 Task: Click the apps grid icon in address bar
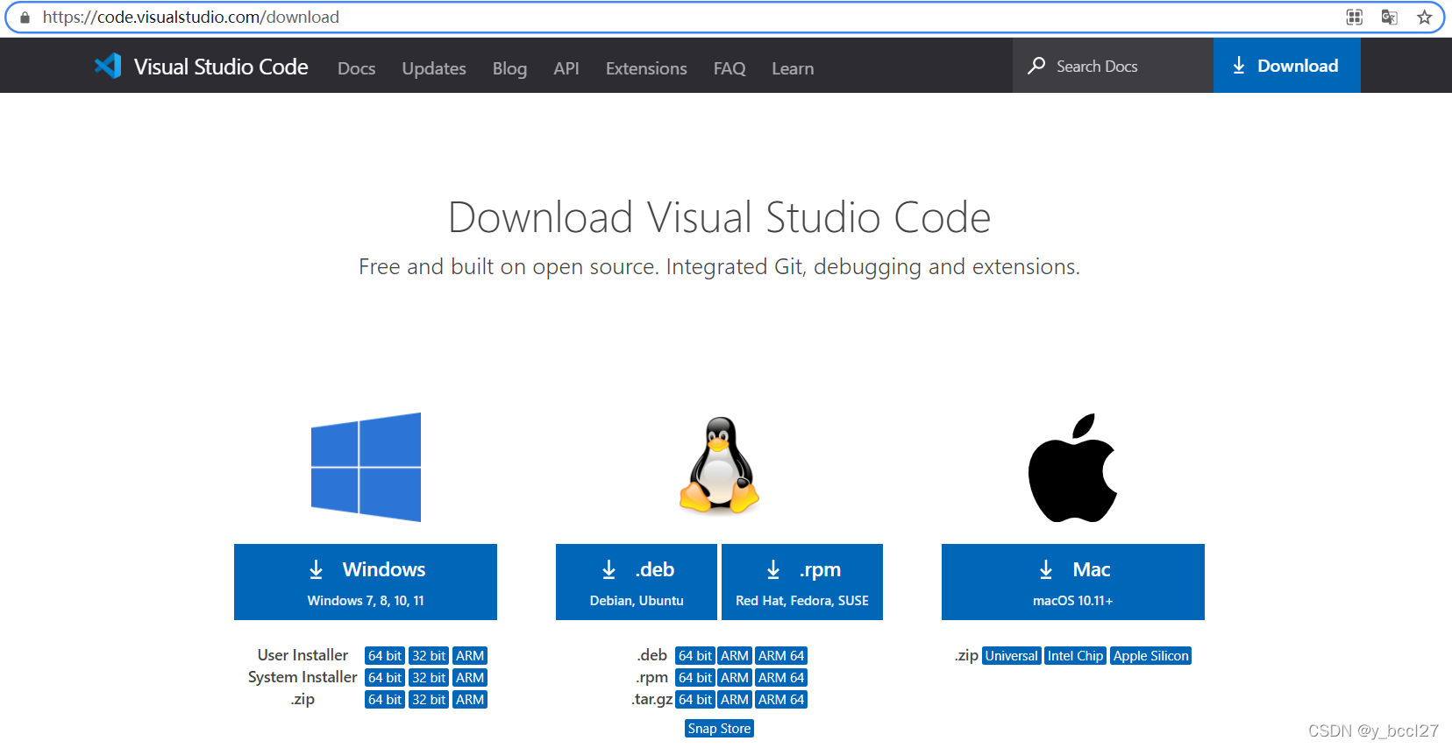(x=1355, y=17)
